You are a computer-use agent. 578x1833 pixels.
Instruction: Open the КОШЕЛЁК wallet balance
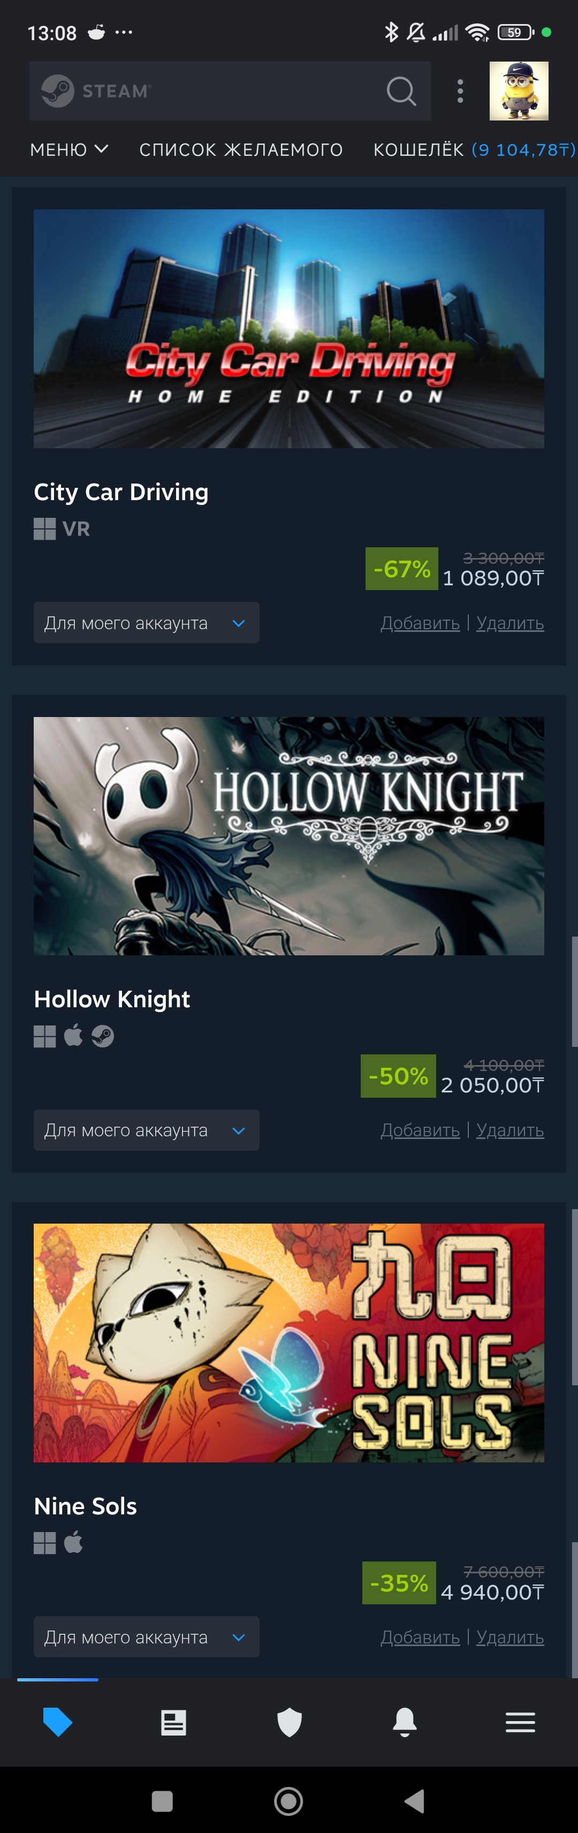coord(474,149)
